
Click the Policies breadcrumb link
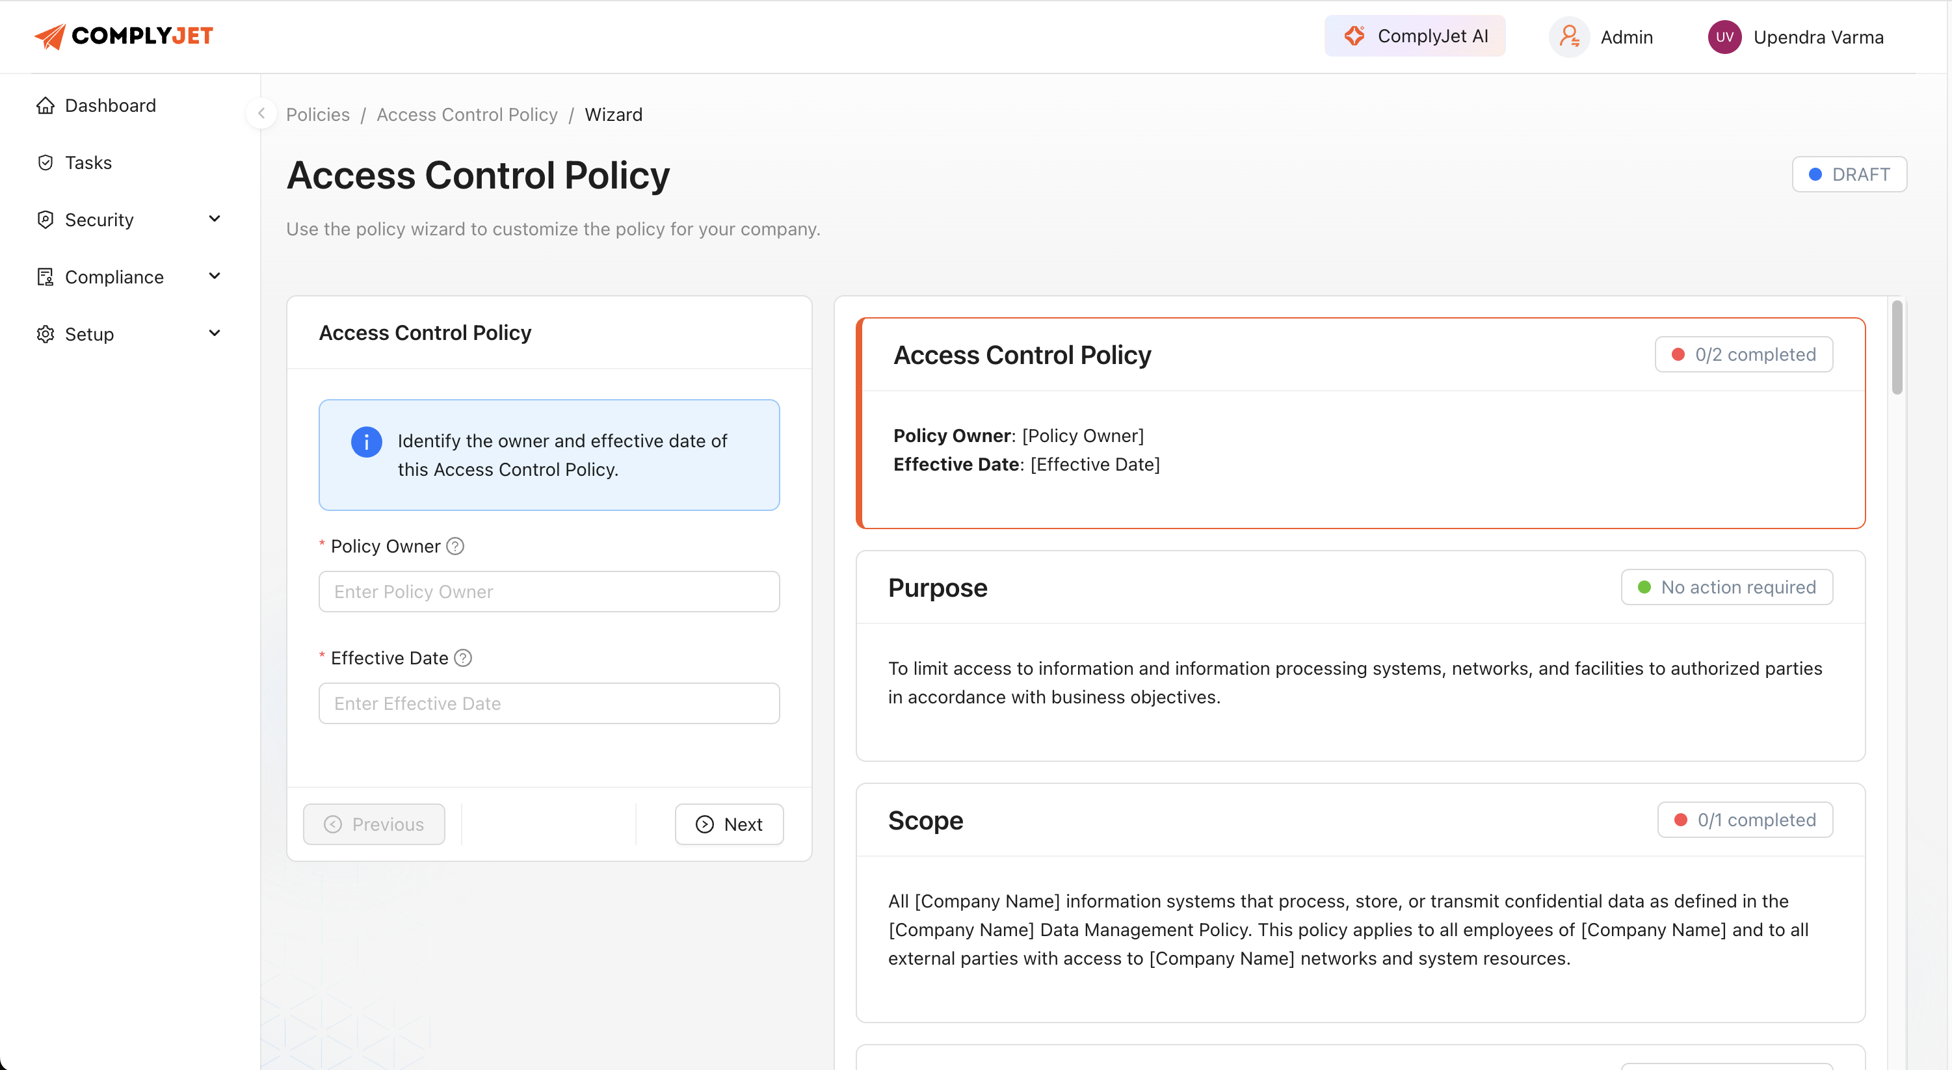coord(317,114)
